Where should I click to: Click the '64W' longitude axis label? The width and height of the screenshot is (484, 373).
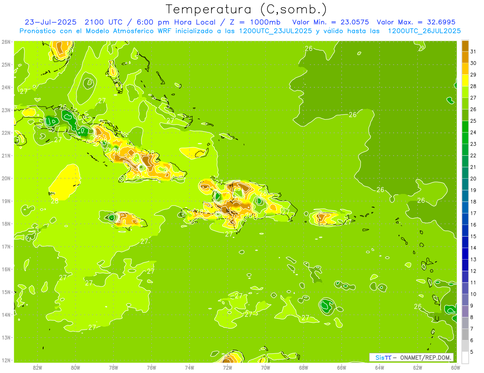(380, 368)
